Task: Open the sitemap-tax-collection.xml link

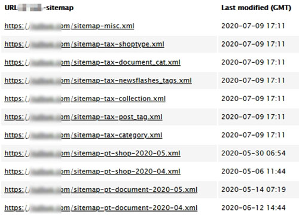Action: (85, 99)
